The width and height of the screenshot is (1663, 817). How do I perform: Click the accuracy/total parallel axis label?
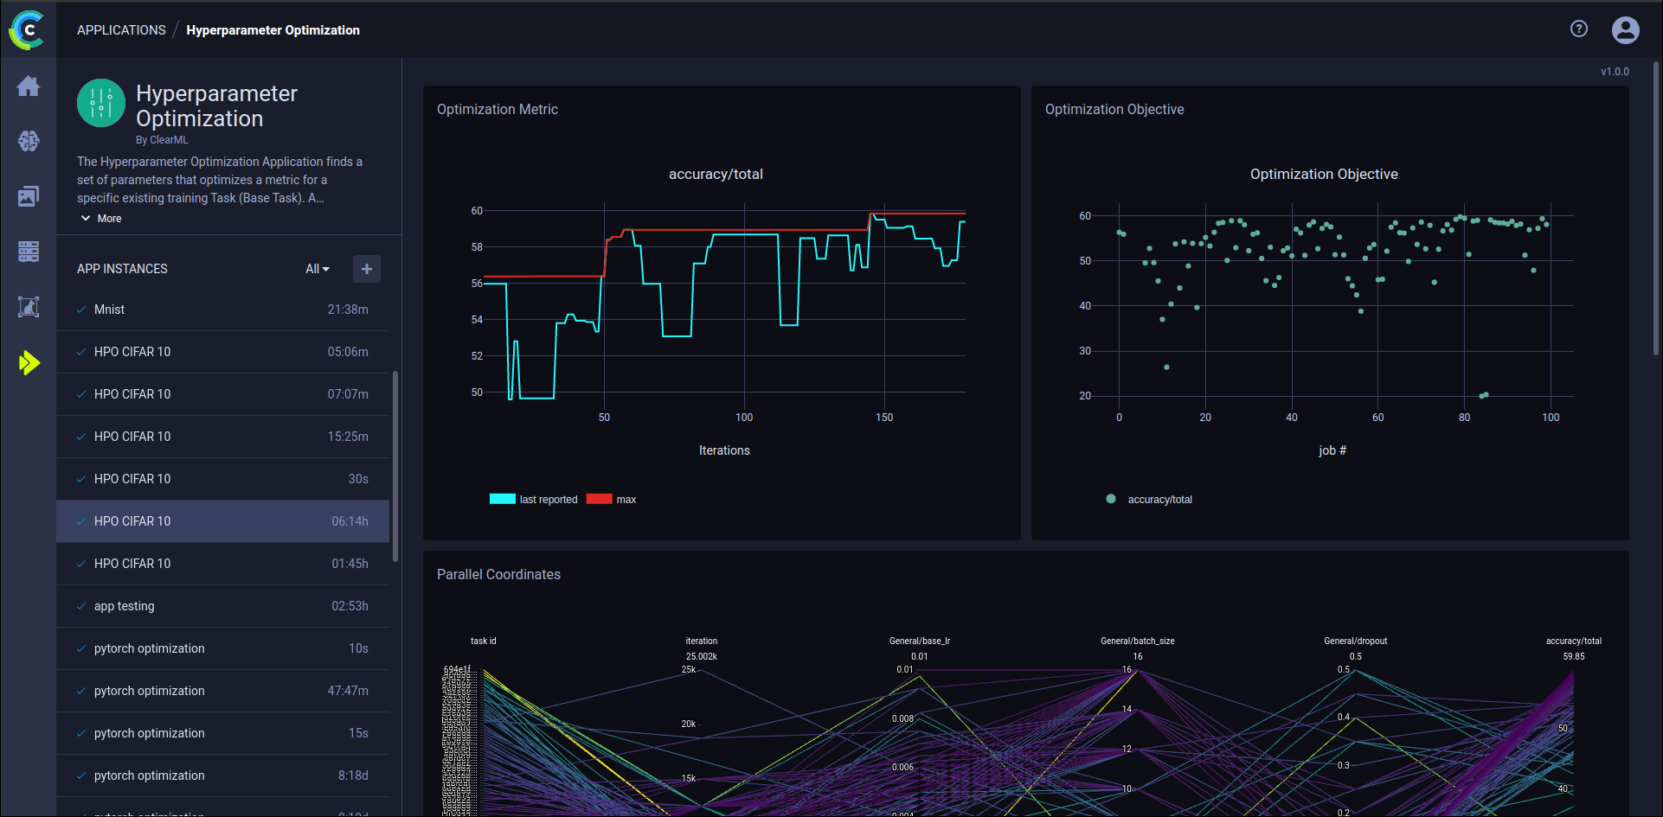coord(1574,641)
